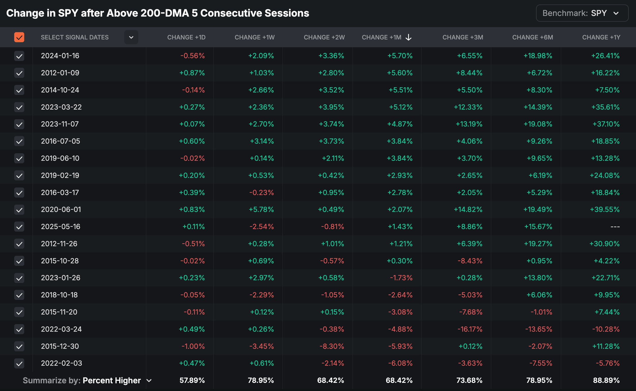636x391 pixels.
Task: Sort table by CHANGE +3M header
Action: point(463,37)
